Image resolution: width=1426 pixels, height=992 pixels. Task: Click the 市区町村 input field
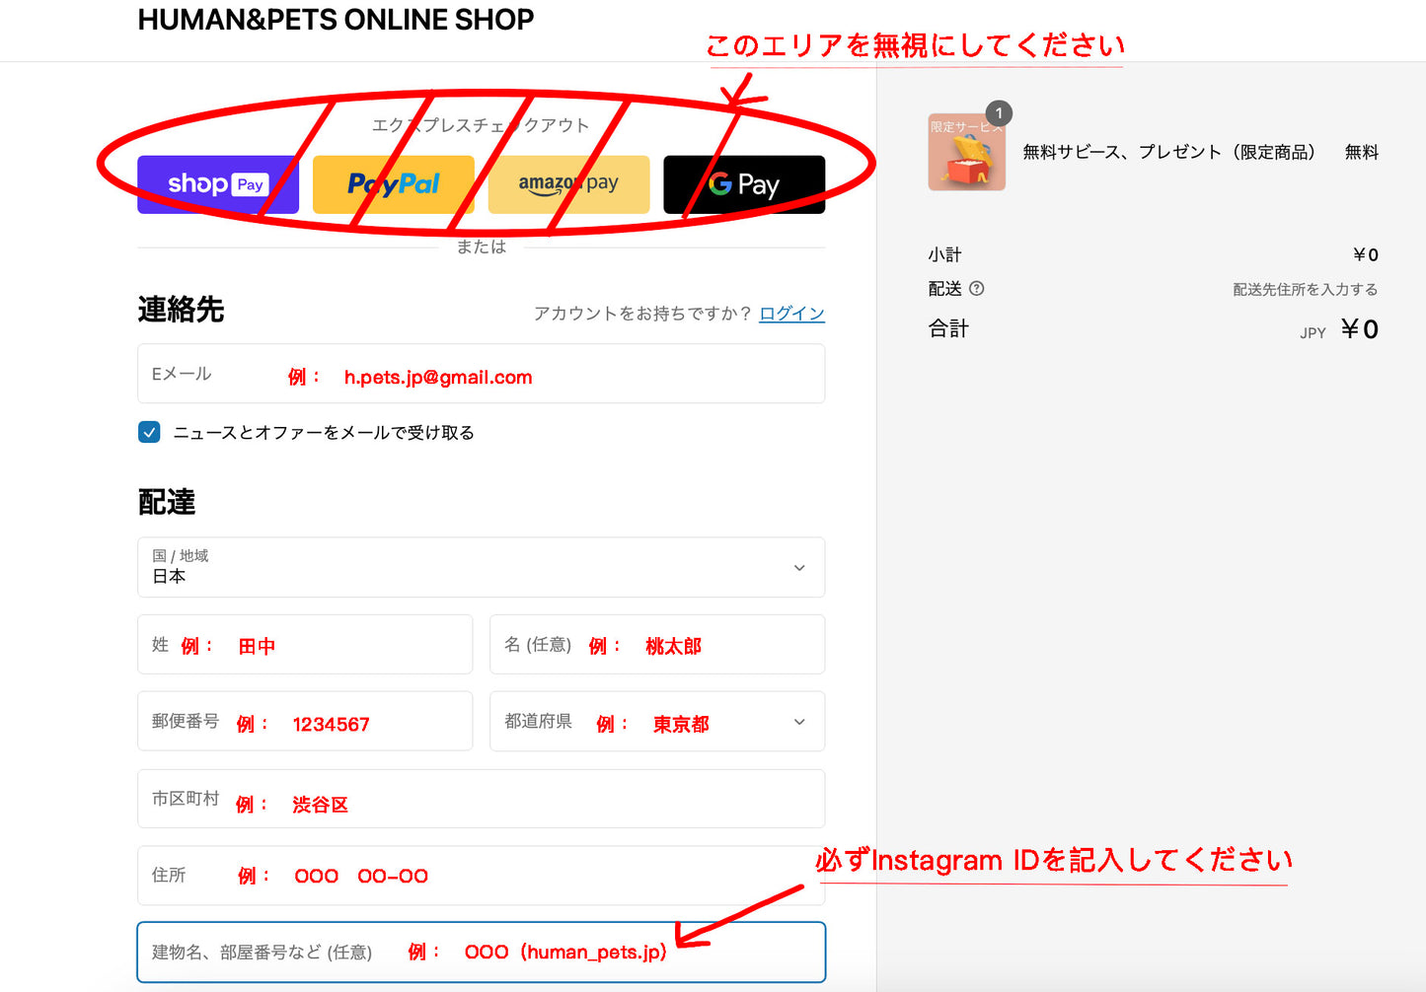[481, 799]
